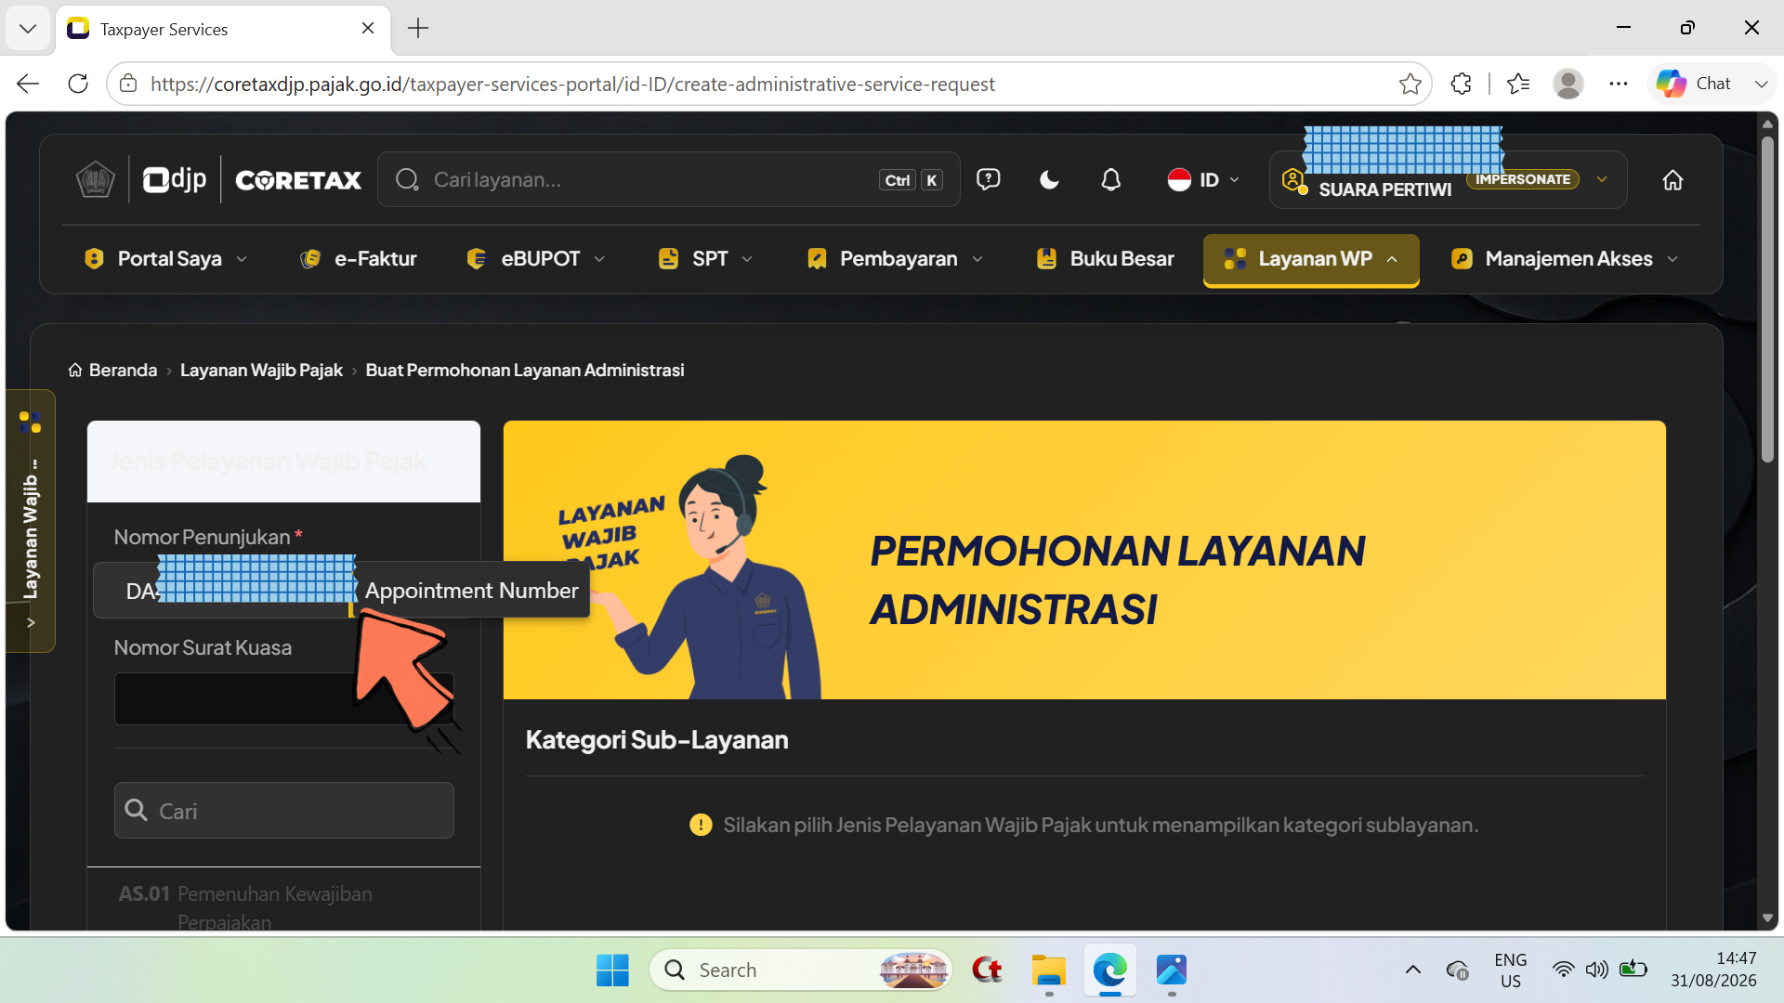Open the Pembayaran menu
The image size is (1784, 1003).
(896, 259)
